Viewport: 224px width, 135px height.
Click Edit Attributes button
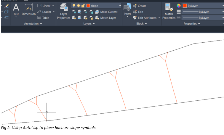coord(145,18)
